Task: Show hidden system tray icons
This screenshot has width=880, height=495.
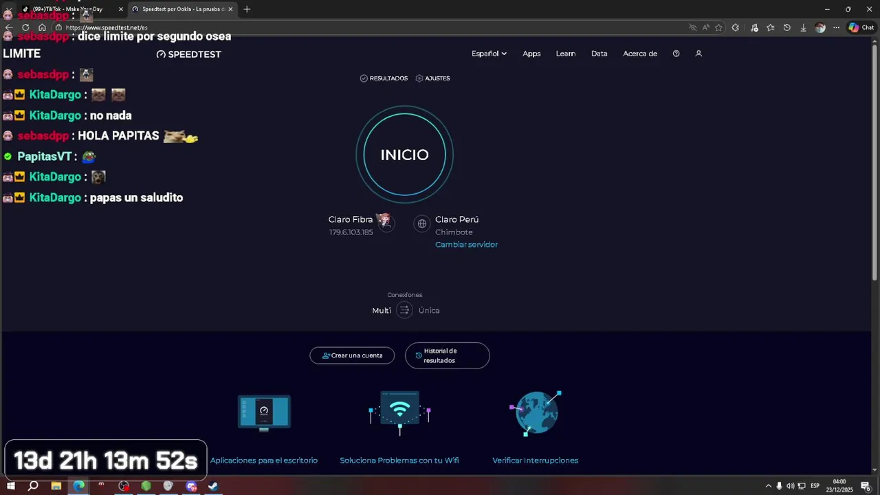Action: (x=769, y=486)
